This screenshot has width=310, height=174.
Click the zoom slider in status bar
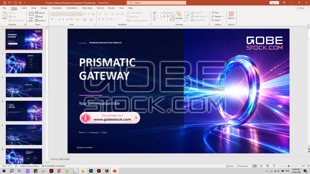pyautogui.click(x=289, y=166)
